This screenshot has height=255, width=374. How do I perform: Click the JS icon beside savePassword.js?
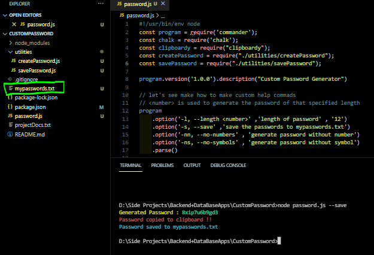pos(14,71)
